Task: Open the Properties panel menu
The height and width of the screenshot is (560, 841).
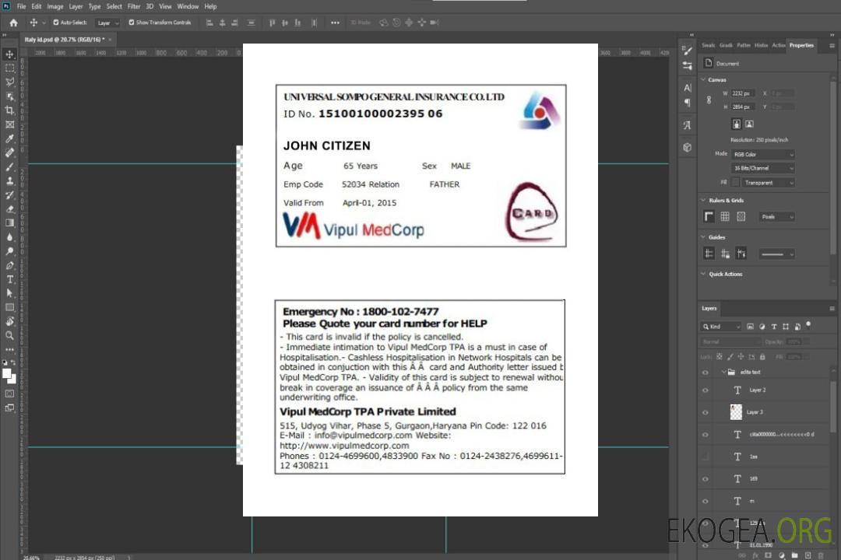Action: tap(832, 46)
